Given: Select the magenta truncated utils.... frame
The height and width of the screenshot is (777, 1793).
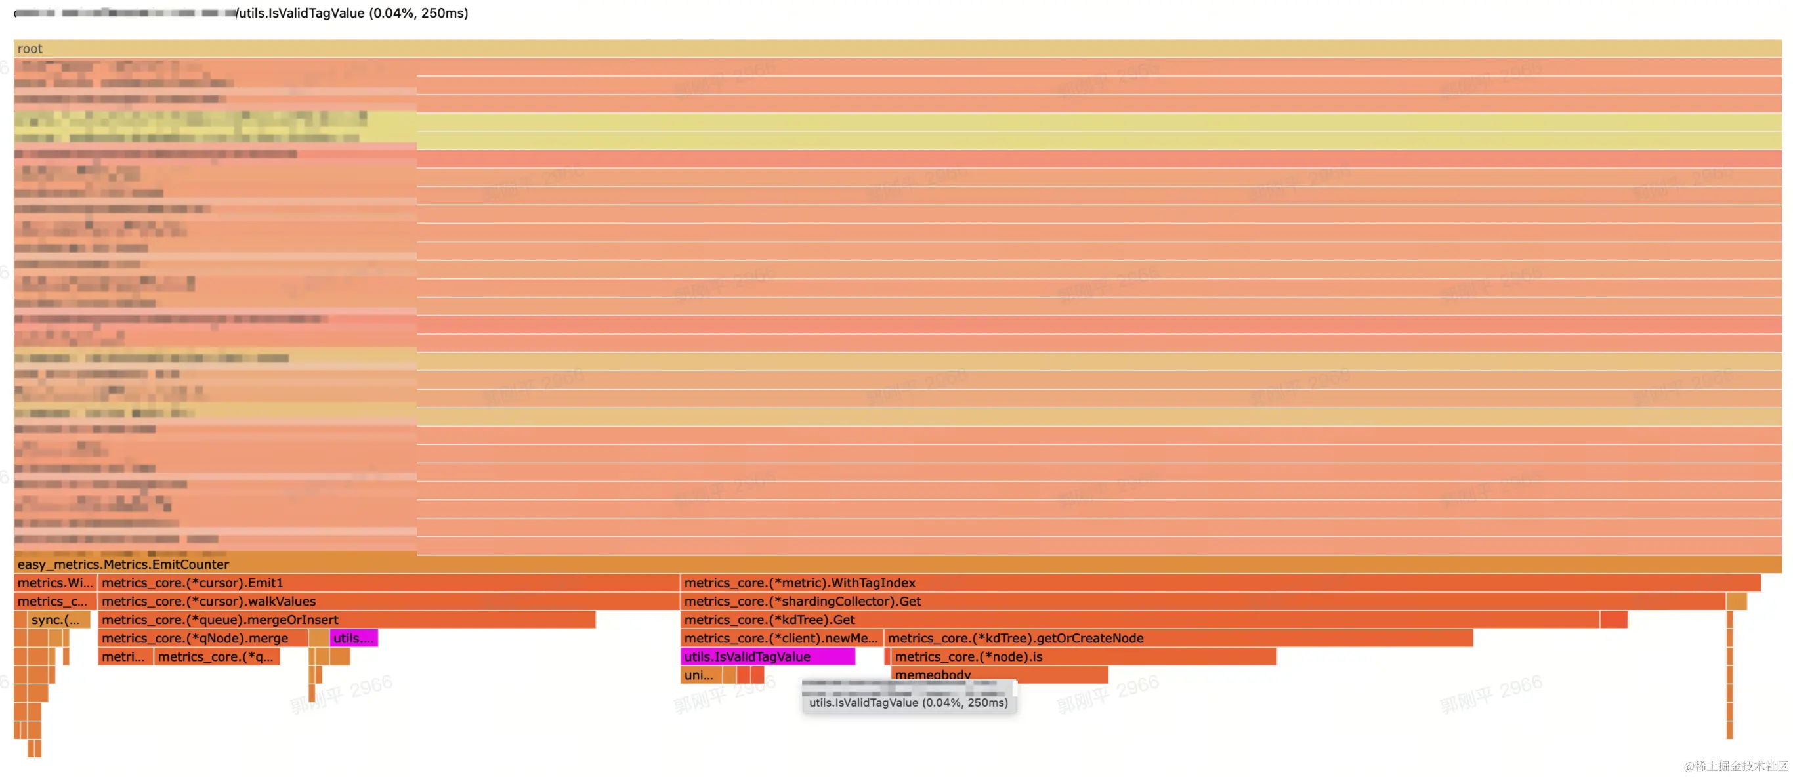Looking at the screenshot, I should 354,639.
